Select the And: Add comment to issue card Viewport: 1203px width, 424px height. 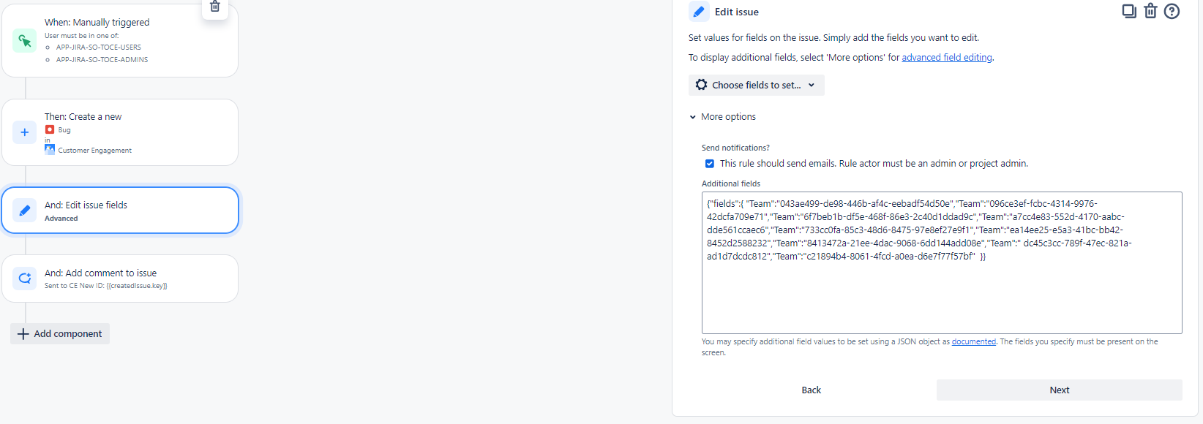tap(120, 279)
